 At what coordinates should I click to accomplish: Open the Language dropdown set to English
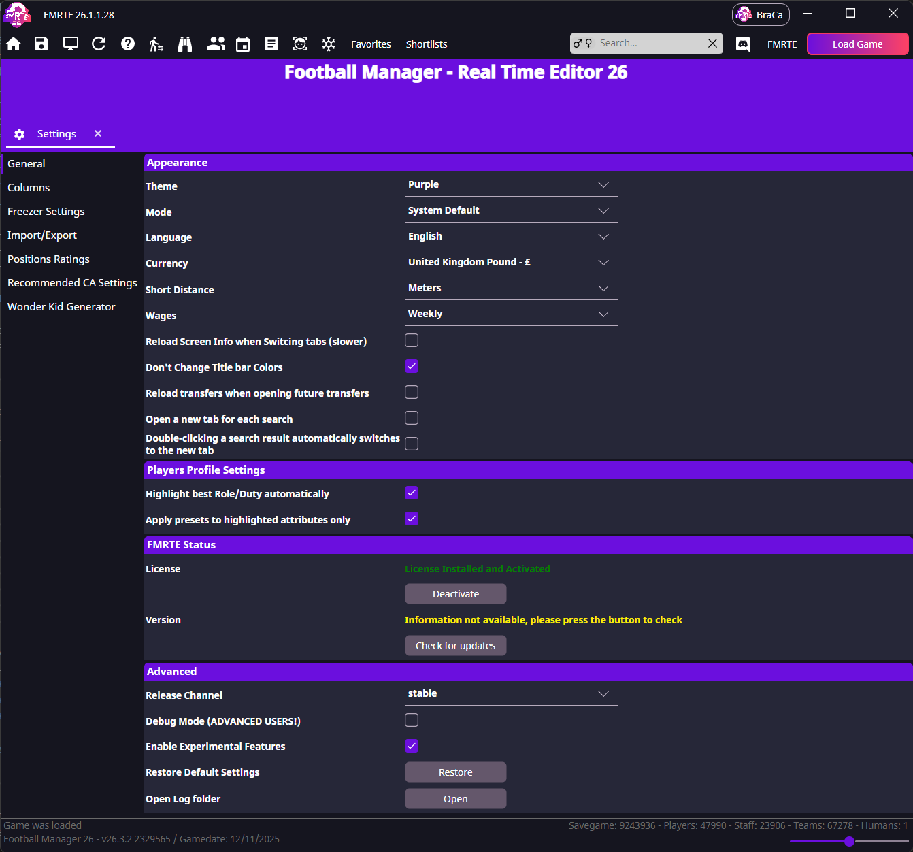pyautogui.click(x=511, y=236)
